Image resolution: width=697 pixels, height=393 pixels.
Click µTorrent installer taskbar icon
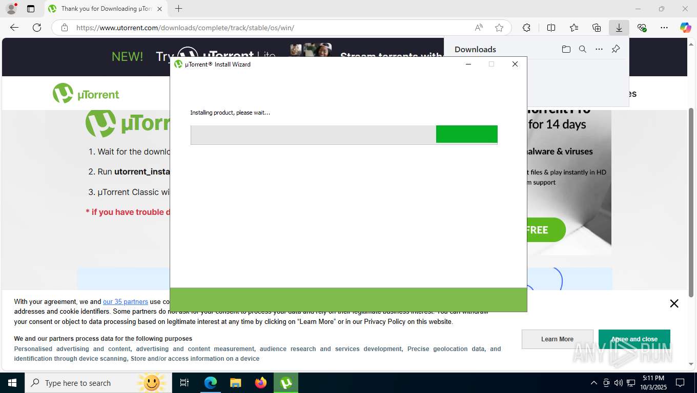click(286, 383)
